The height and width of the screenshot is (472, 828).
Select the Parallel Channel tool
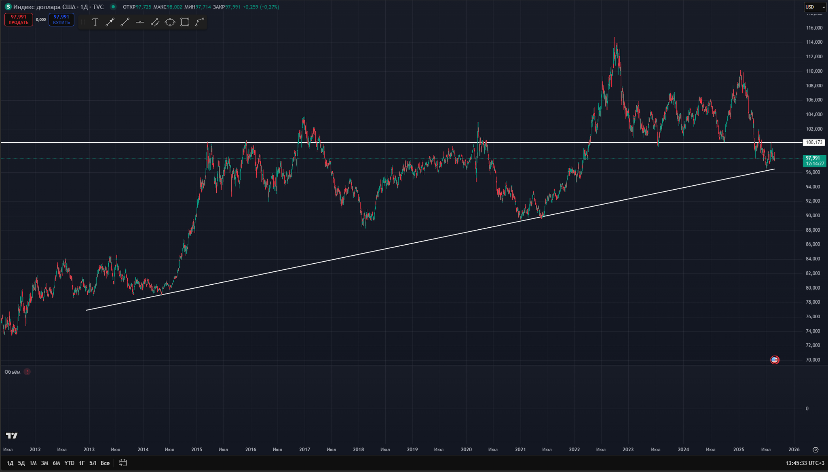(x=155, y=22)
